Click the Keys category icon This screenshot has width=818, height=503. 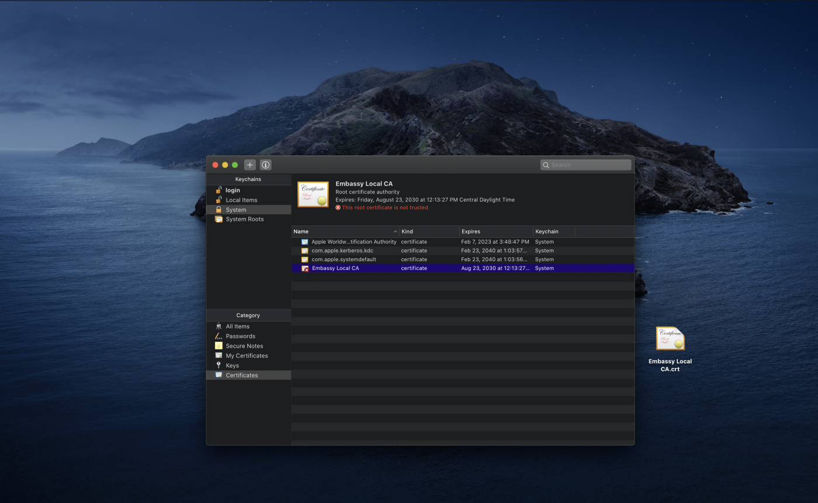click(x=219, y=365)
